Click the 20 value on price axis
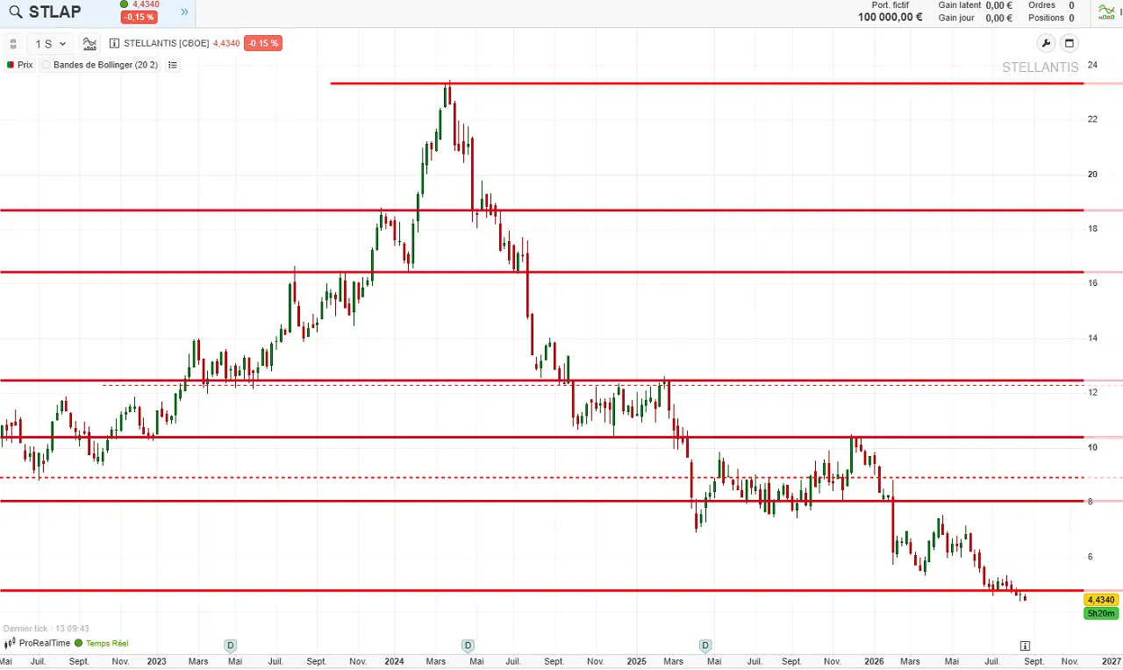The height and width of the screenshot is (670, 1123). (1092, 174)
